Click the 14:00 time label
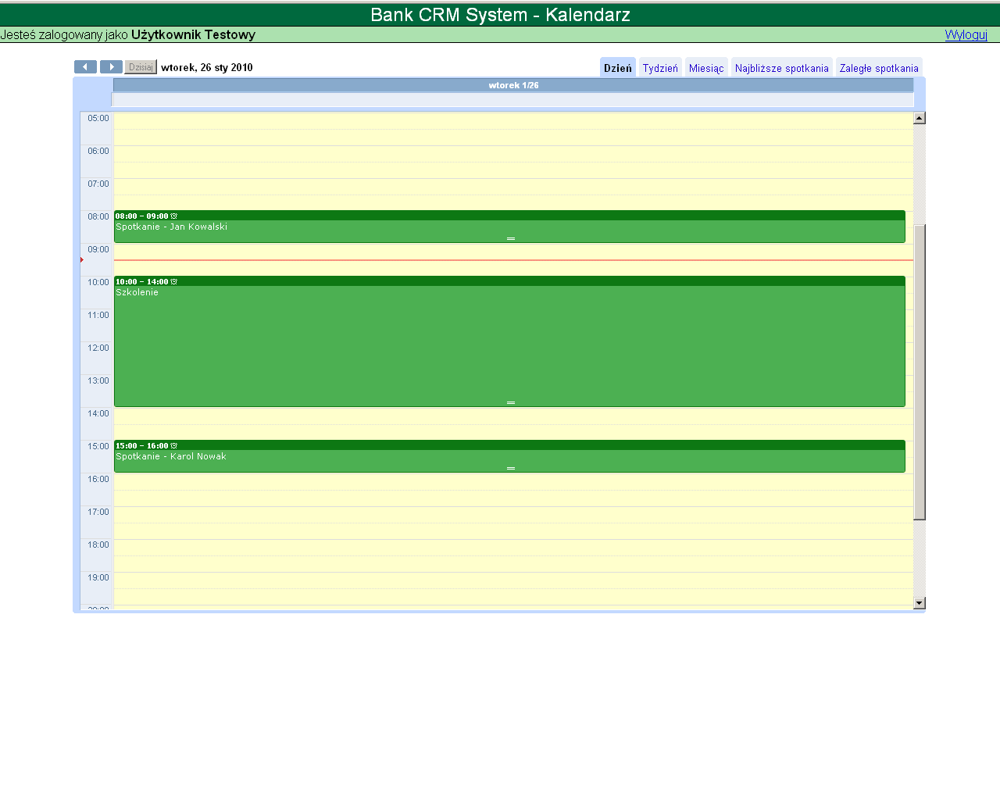This screenshot has width=1000, height=800. click(x=98, y=414)
